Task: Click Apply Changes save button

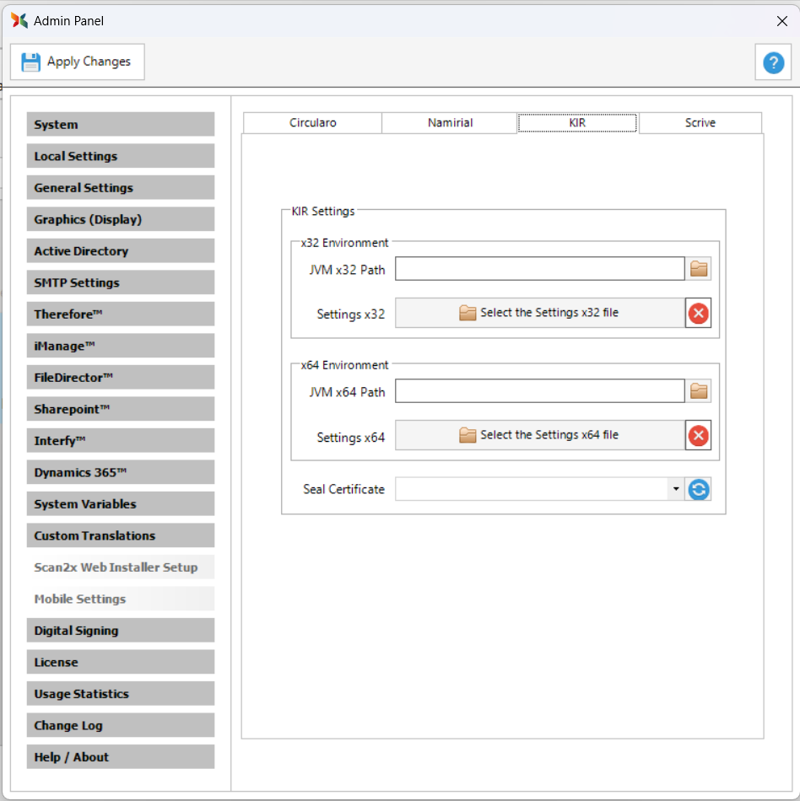Action: tap(78, 62)
